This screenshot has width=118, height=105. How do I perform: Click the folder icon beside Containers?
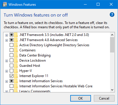coord(16,50)
